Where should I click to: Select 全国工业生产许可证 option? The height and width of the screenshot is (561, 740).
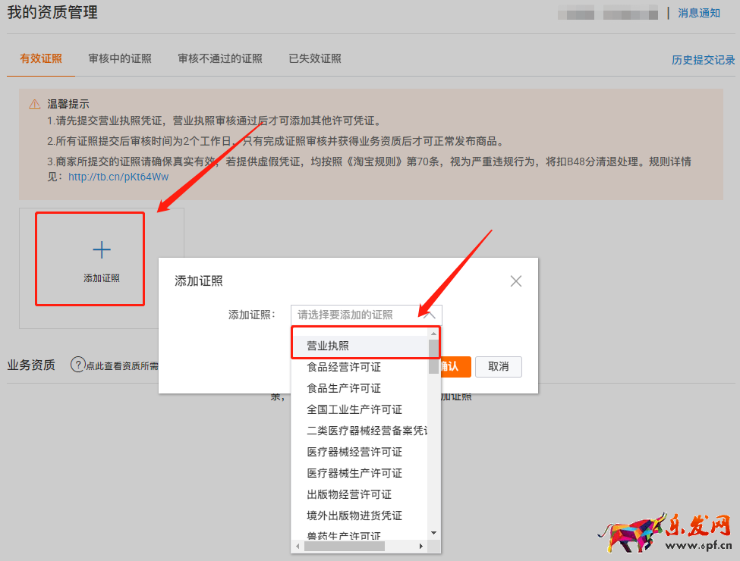[354, 409]
